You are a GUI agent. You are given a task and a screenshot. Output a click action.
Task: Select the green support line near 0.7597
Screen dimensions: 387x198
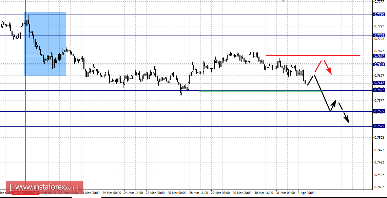(x=260, y=91)
